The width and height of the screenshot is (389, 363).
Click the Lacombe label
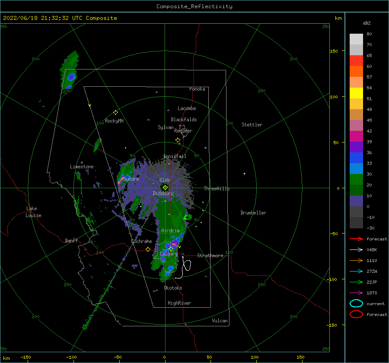(187, 108)
